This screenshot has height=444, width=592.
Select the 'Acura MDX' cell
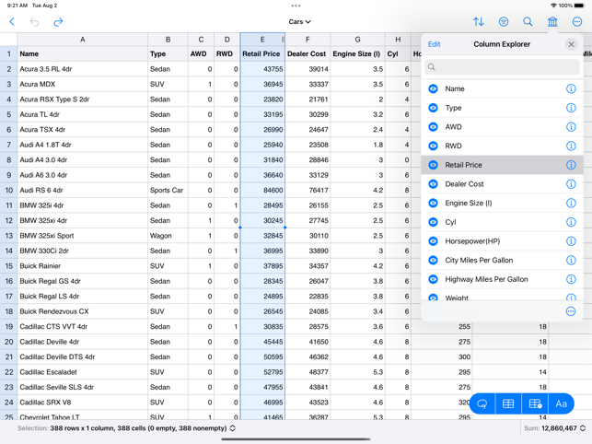(x=82, y=84)
